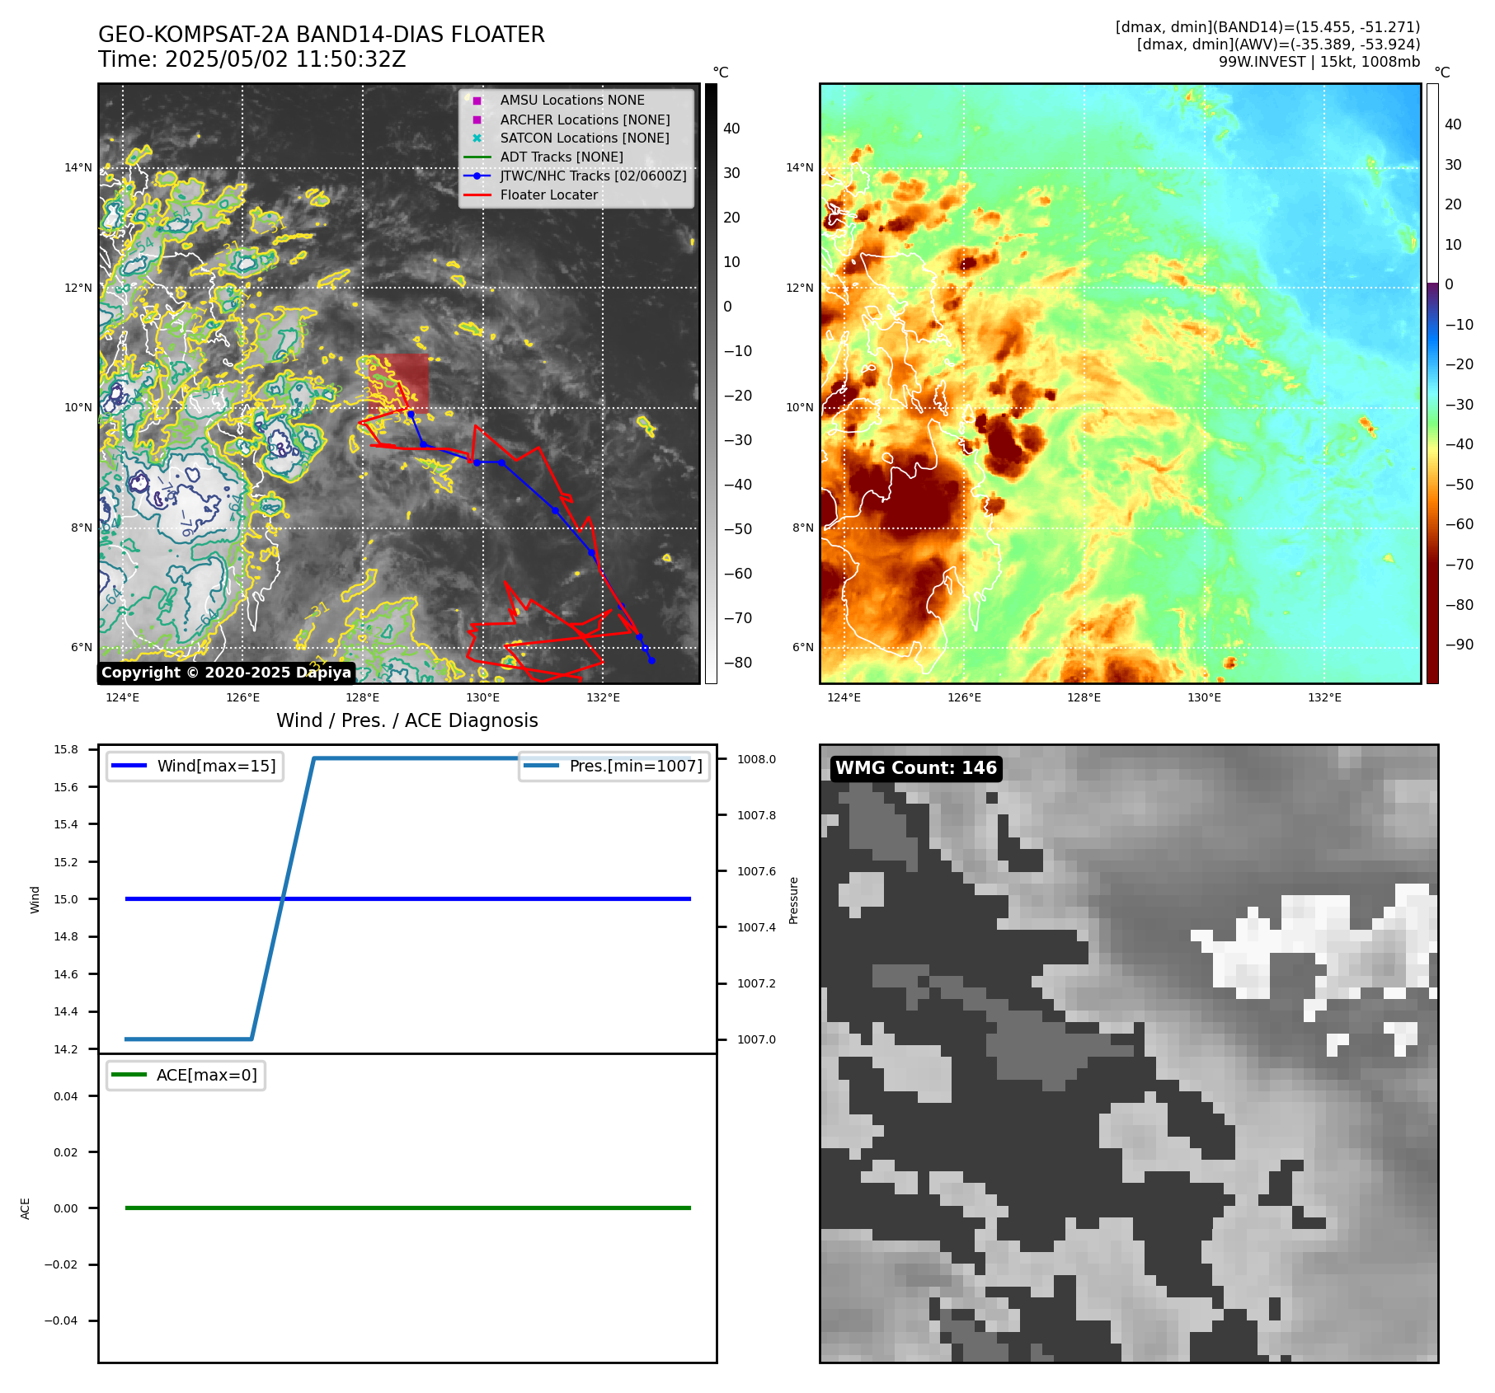Click the 'Copyright © 2020-2025 Dapiya' label

click(x=226, y=673)
